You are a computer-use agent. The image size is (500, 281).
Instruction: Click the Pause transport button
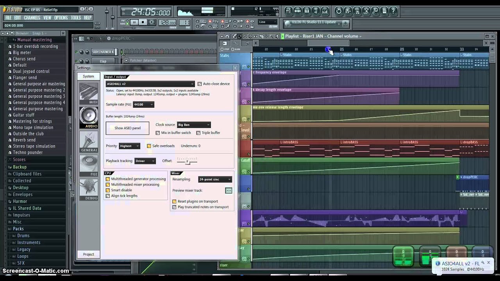tap(134, 22)
